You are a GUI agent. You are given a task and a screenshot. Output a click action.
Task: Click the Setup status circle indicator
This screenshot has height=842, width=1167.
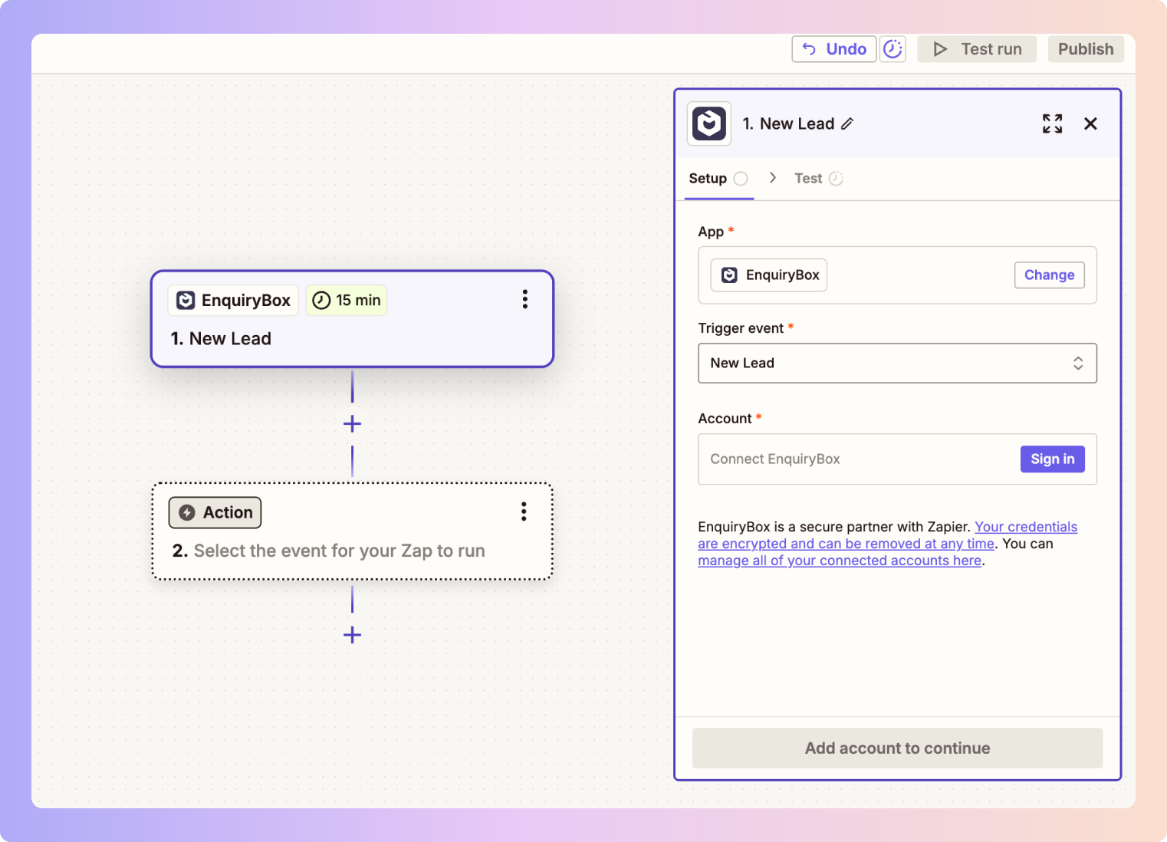741,179
